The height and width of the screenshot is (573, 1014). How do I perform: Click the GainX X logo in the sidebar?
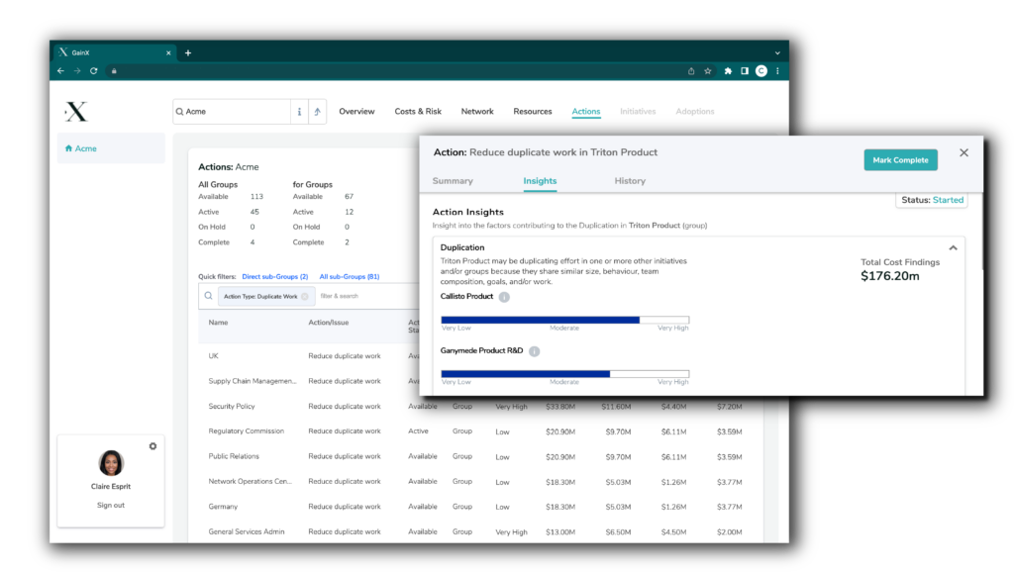click(x=76, y=111)
